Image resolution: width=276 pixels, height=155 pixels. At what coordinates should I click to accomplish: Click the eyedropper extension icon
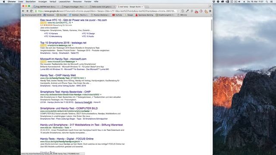187,11
